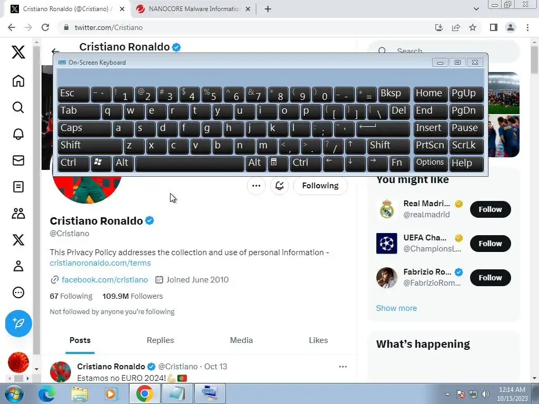Screen dimensions: 539x404
Task: Toggle the browser side panel
Action: pyautogui.click(x=494, y=27)
